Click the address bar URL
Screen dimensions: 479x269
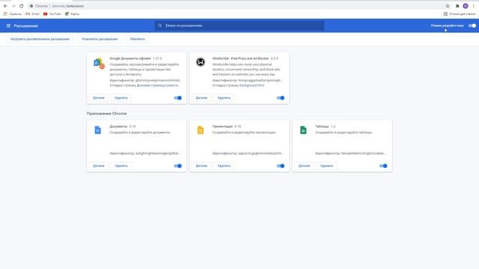click(x=68, y=6)
